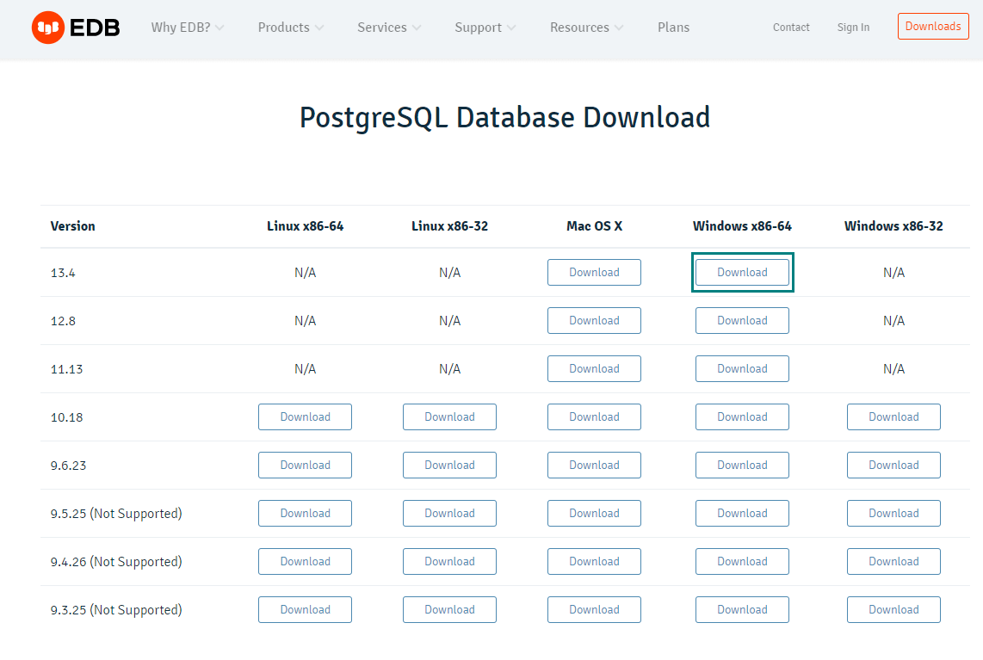This screenshot has height=660, width=983.
Task: Select the 9.4.26 (Not Supported) label
Action: 116,562
